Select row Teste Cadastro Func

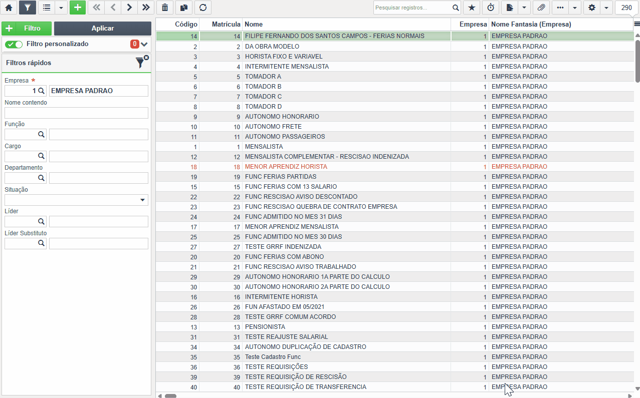[394, 357]
